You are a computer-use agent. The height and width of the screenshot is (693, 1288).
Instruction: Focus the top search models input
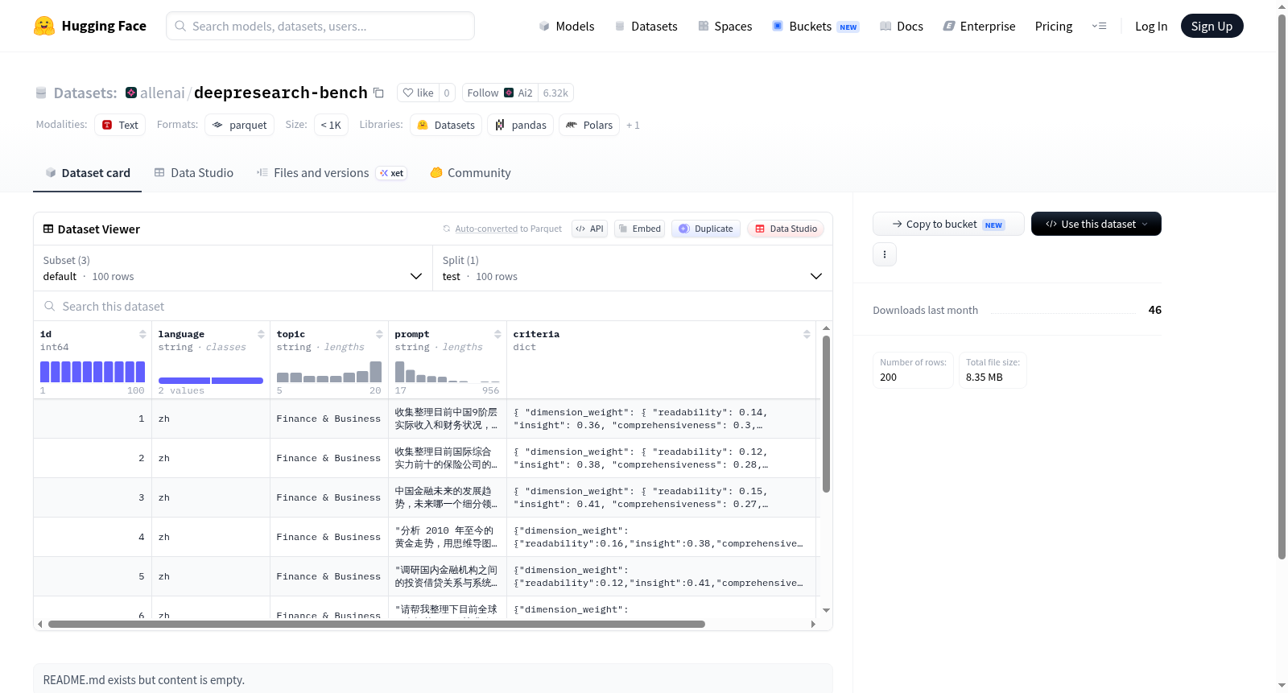pos(320,26)
